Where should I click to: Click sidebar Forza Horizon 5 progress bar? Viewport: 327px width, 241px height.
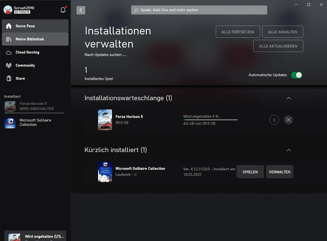[35, 113]
